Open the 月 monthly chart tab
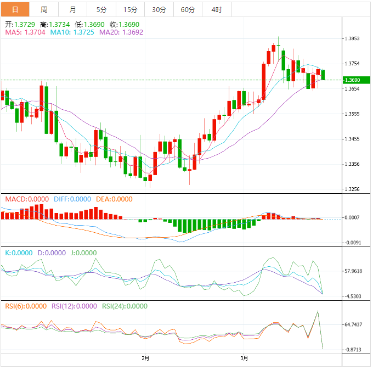Screen dimensions: 373x370 tap(73, 9)
